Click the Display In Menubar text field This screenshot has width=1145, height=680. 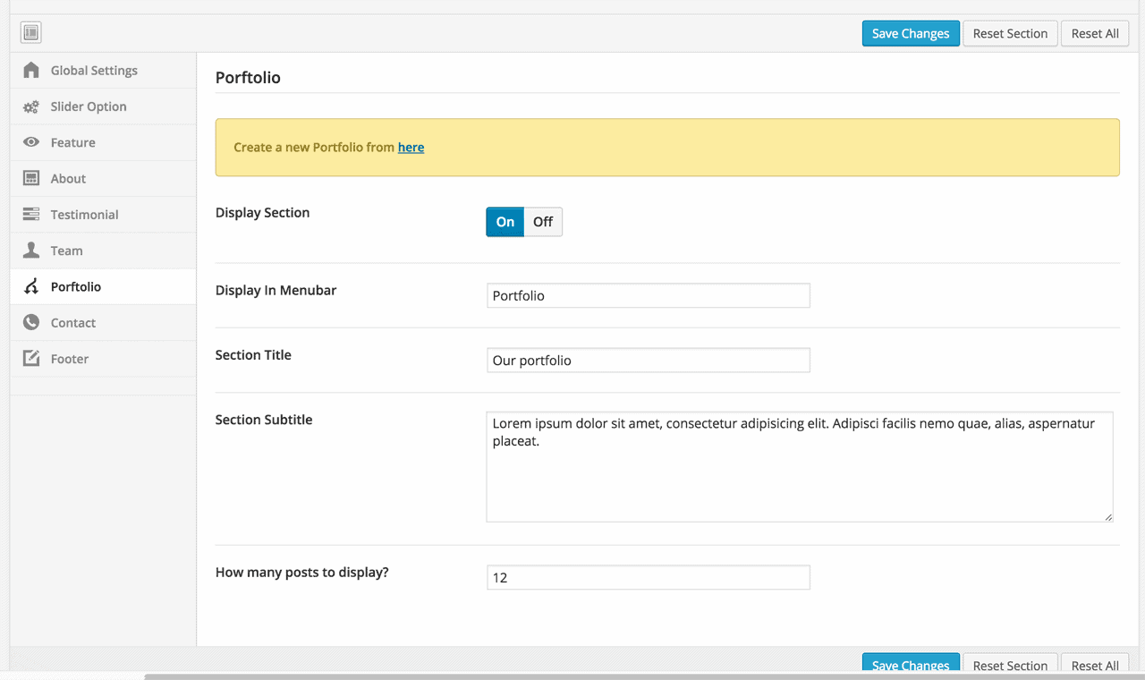648,295
